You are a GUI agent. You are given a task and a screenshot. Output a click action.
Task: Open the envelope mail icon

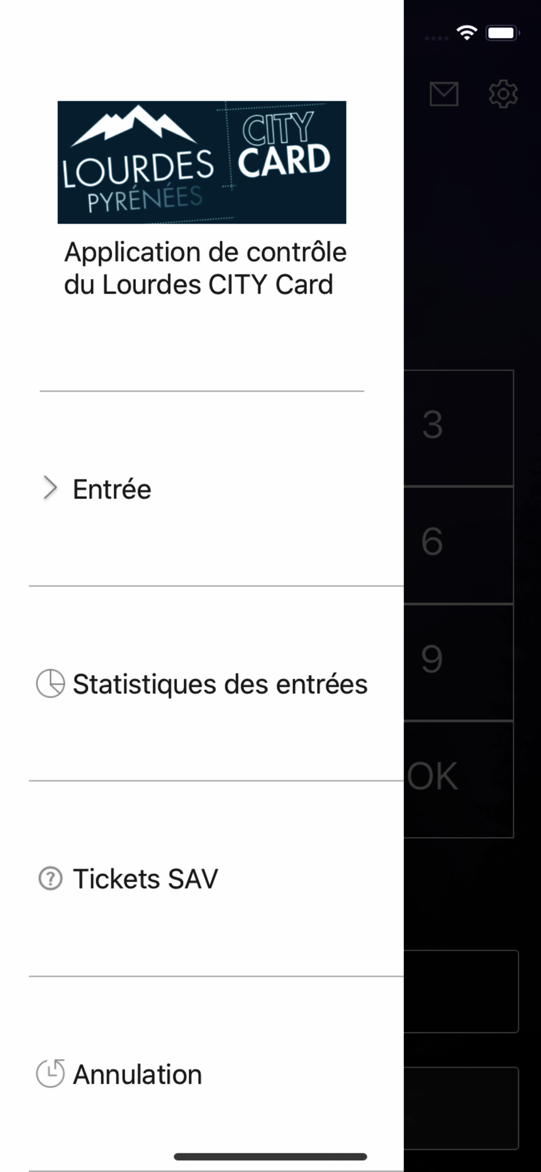[444, 94]
